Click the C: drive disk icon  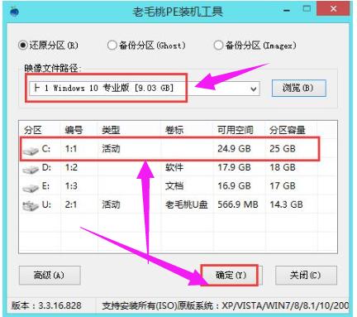pos(31,151)
